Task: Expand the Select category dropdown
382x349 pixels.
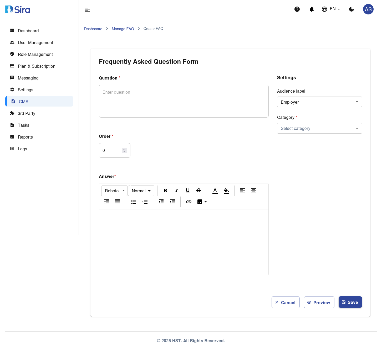Action: click(319, 128)
